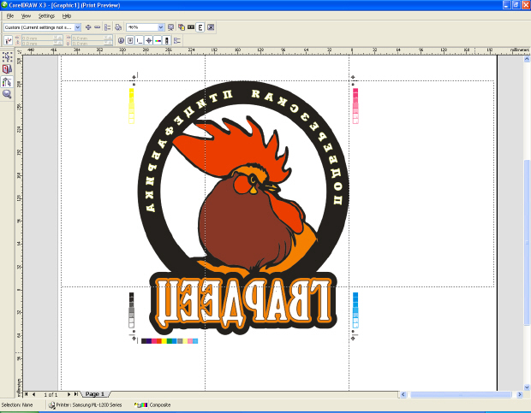Click the Print button in toolbar
The height and width of the screenshot is (413, 531).
(x=118, y=27)
